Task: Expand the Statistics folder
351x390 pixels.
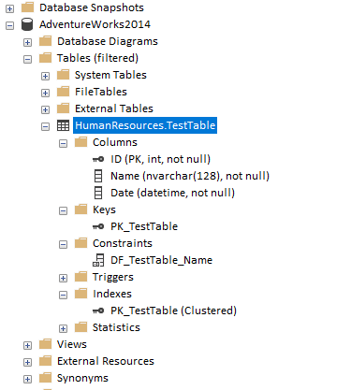Action: pyautogui.click(x=63, y=328)
